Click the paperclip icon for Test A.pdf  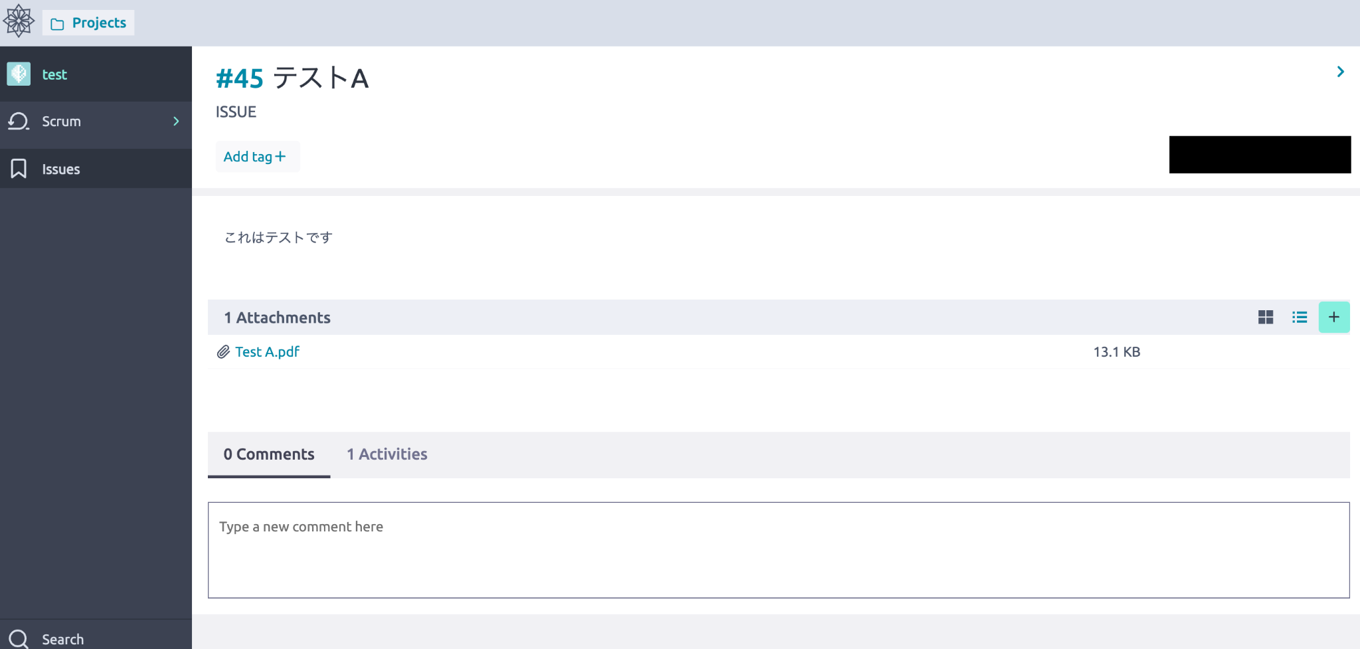223,352
